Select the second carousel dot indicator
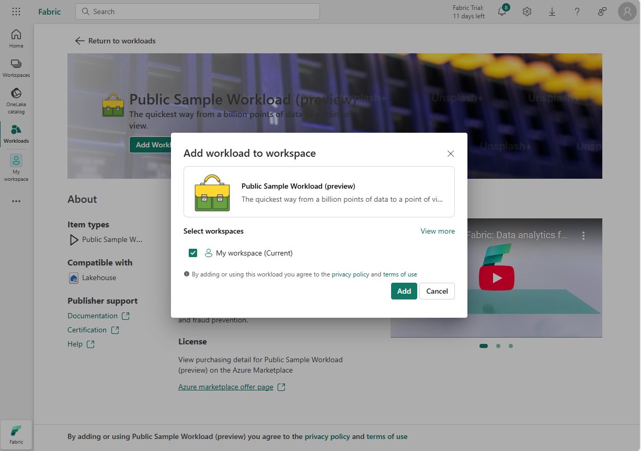641x451 pixels. click(x=498, y=345)
